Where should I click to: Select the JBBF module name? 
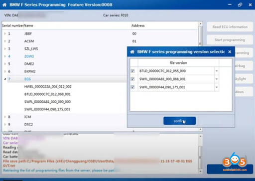28,33
